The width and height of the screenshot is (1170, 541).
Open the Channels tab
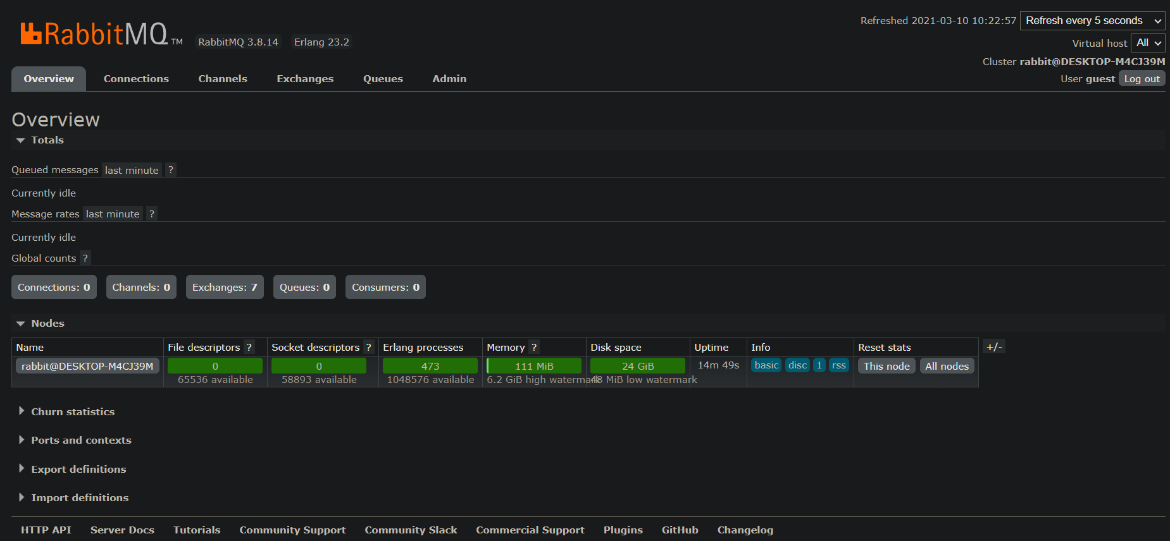click(x=223, y=79)
